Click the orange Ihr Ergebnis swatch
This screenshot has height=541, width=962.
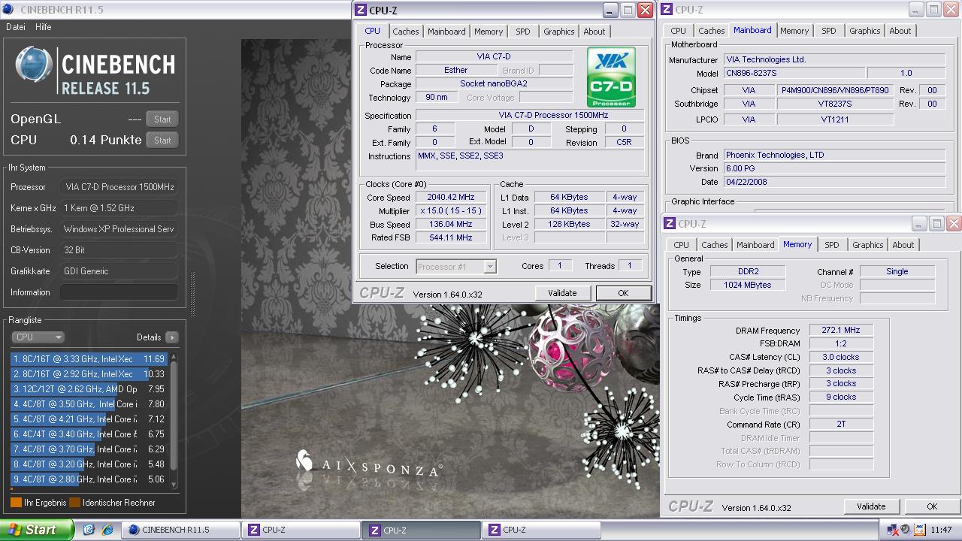click(16, 503)
